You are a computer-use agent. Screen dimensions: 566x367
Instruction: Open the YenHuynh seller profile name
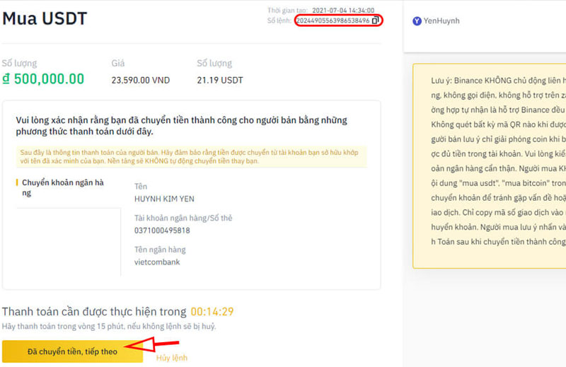[x=441, y=21]
